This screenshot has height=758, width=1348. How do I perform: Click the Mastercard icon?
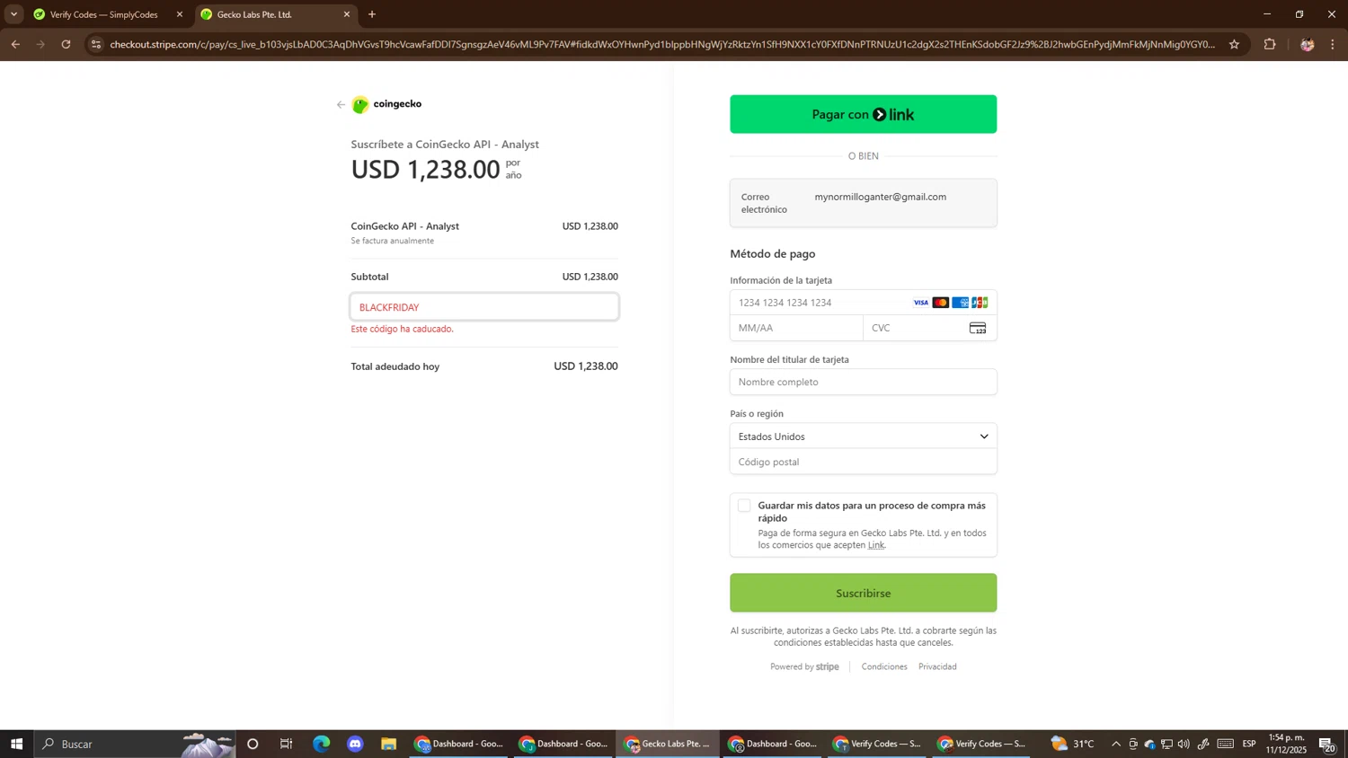(x=940, y=303)
